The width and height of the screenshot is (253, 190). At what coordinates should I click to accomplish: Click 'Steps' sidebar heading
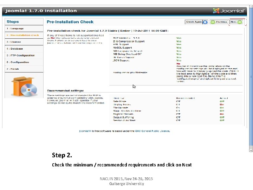click(x=13, y=22)
